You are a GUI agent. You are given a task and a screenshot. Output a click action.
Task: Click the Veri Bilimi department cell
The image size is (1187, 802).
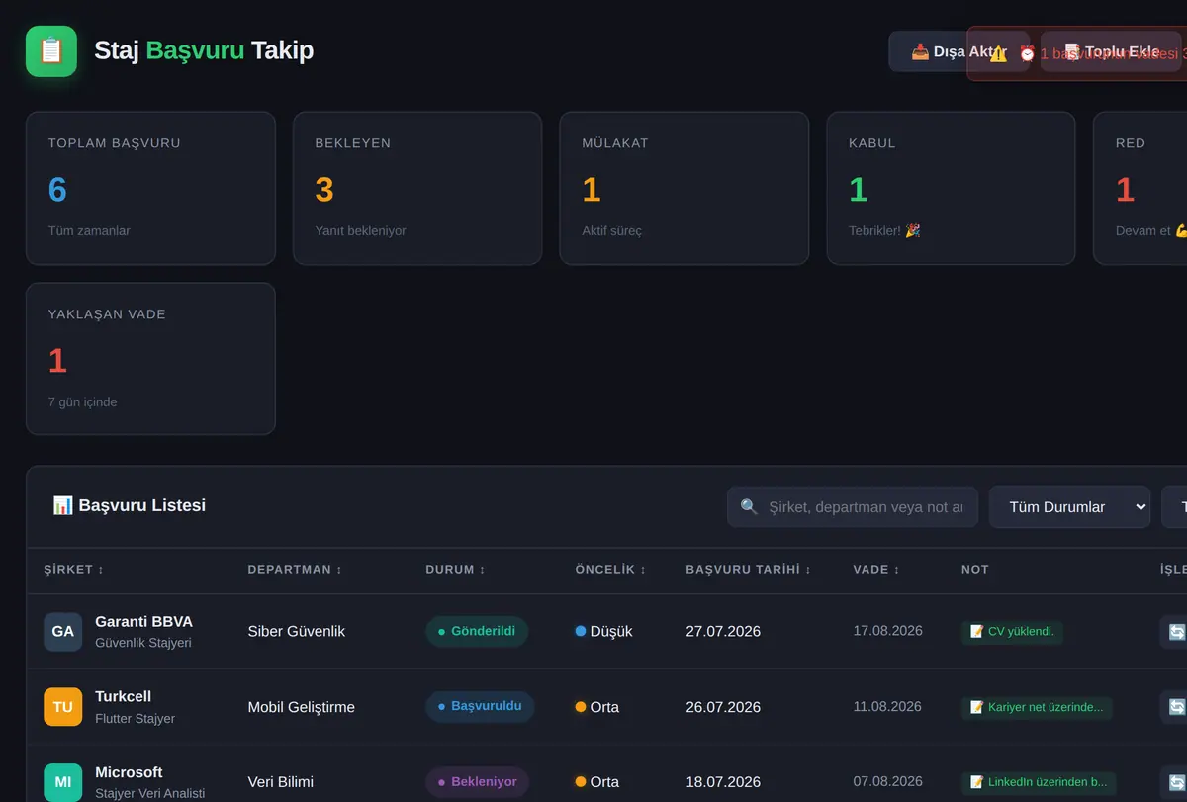pos(280,782)
